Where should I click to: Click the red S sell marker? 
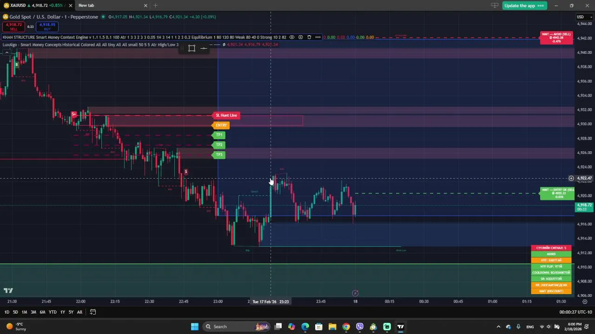click(x=185, y=172)
